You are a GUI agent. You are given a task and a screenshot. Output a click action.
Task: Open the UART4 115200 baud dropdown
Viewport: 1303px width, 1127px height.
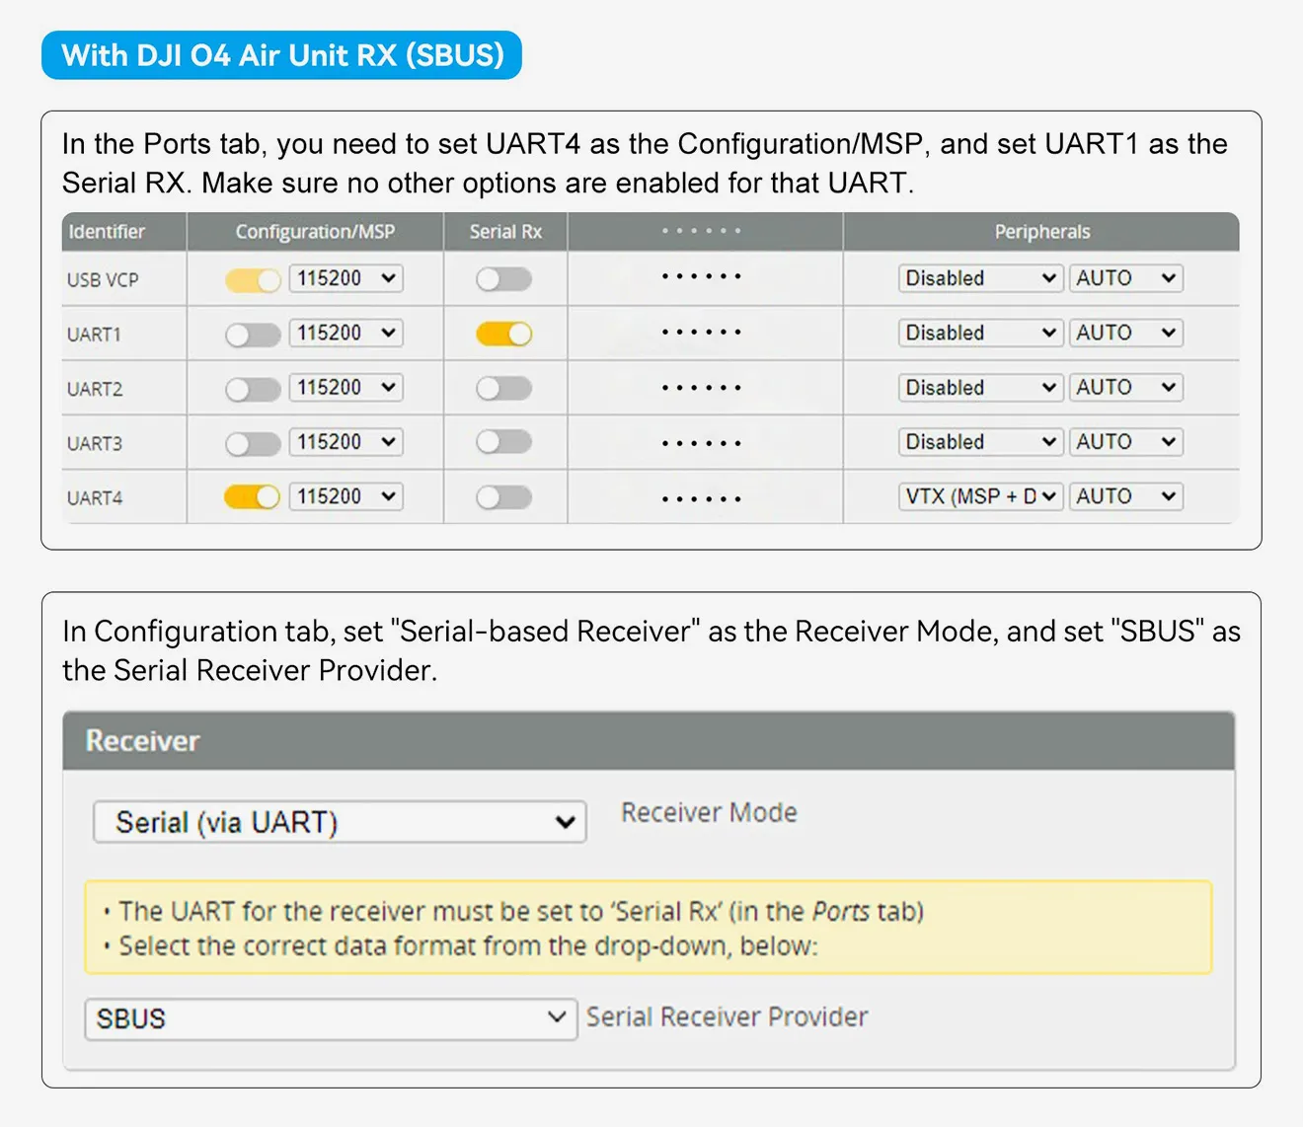(345, 496)
